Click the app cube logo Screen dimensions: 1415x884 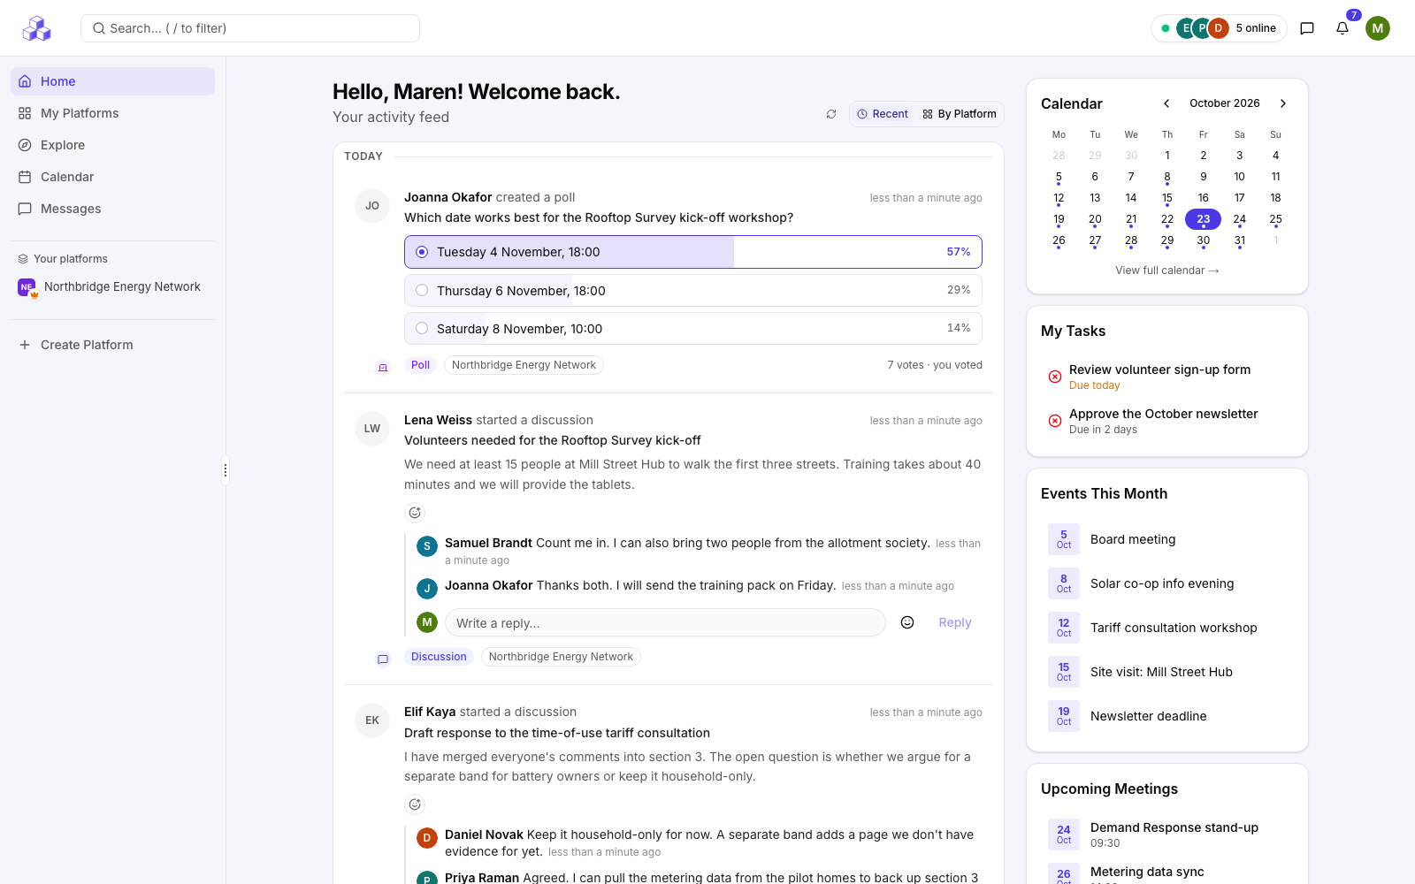click(x=37, y=28)
